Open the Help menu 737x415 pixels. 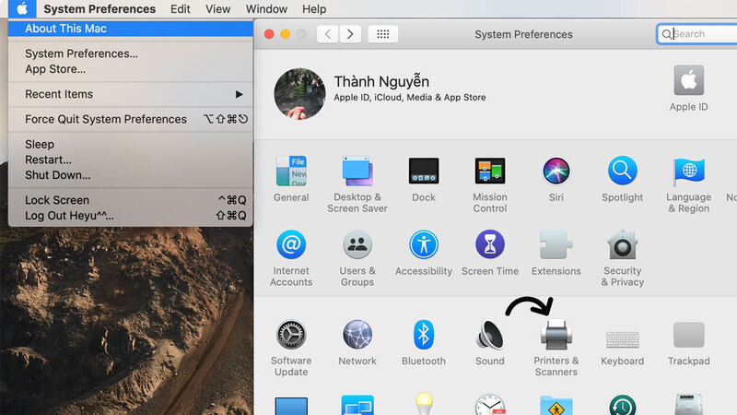314,9
